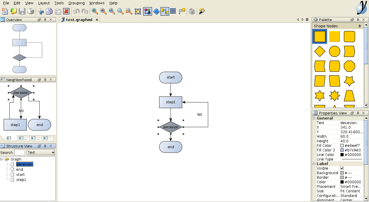369x202 pixels.
Task: Click the Fit Content toolbar icon
Action: pos(138,11)
